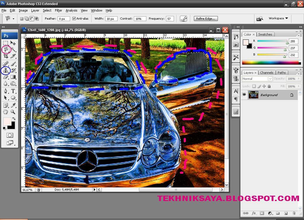Open the blend mode dropdown showing Normal
This screenshot has height=220, width=304.
click(257, 79)
